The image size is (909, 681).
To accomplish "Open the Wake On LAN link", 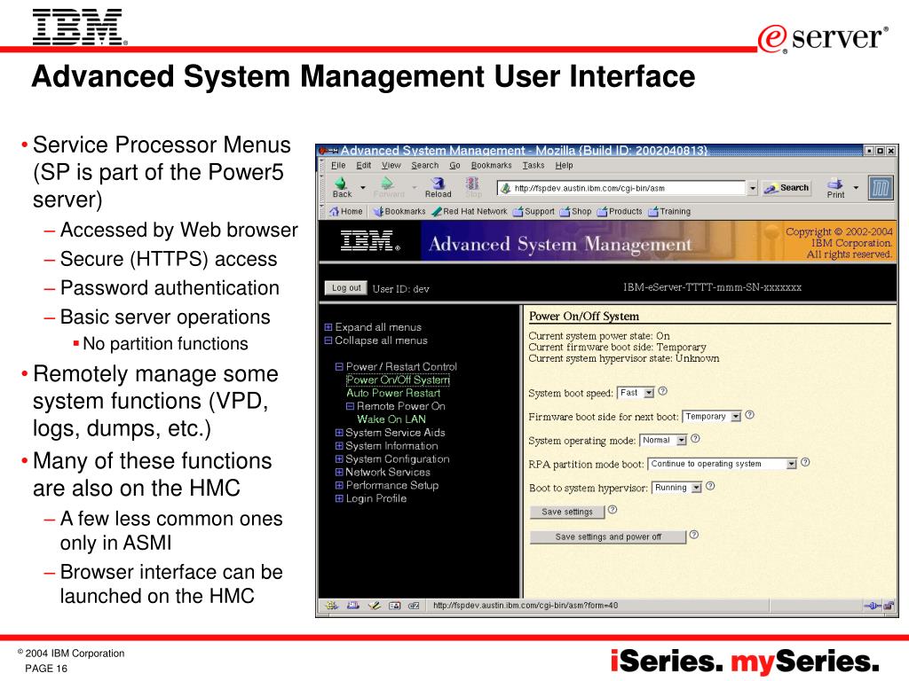I will 391,419.
